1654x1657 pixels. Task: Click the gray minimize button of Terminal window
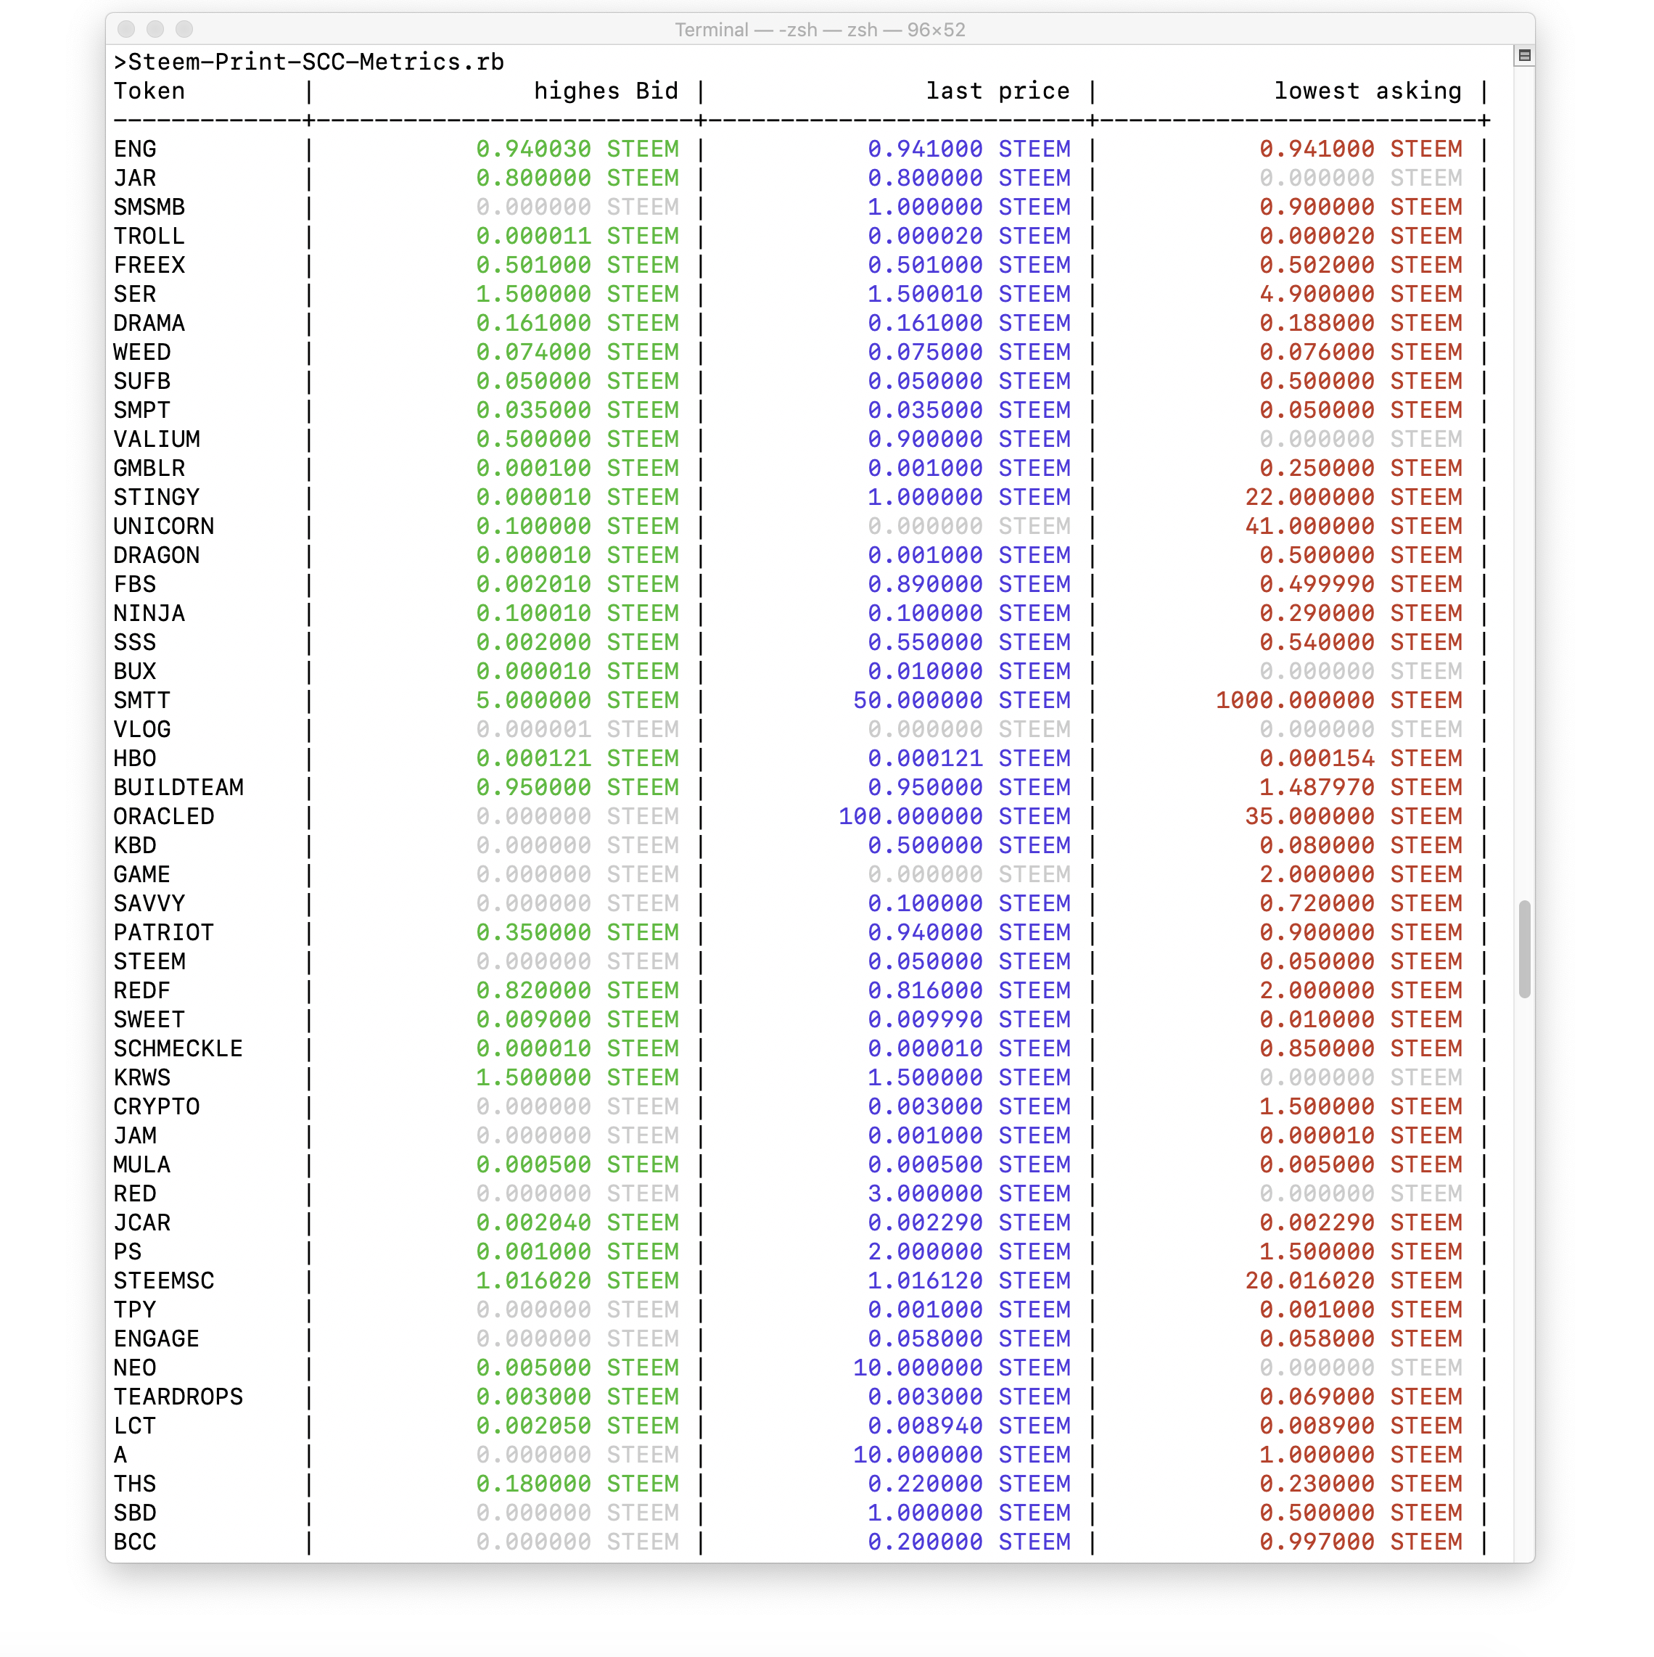coord(155,29)
